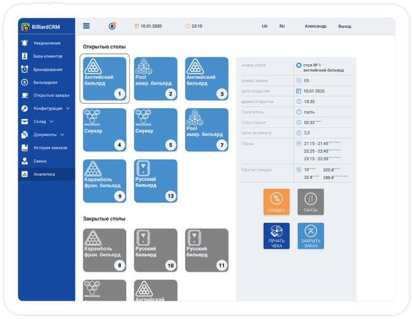
Task: Select the стол № 1 radio button
Action: click(x=299, y=65)
